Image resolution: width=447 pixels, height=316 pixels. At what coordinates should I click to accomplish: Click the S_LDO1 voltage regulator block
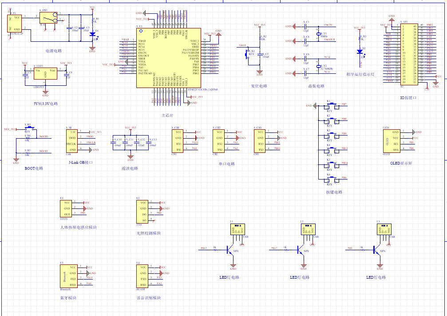[45, 74]
